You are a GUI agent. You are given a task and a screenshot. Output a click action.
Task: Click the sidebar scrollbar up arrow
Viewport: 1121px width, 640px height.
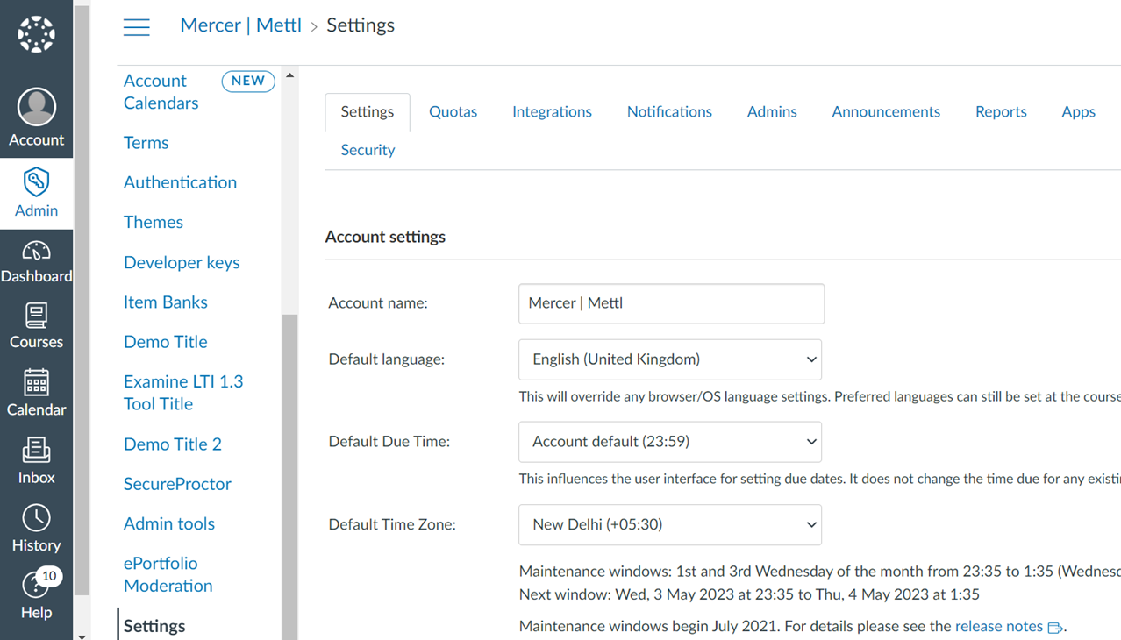[x=289, y=75]
